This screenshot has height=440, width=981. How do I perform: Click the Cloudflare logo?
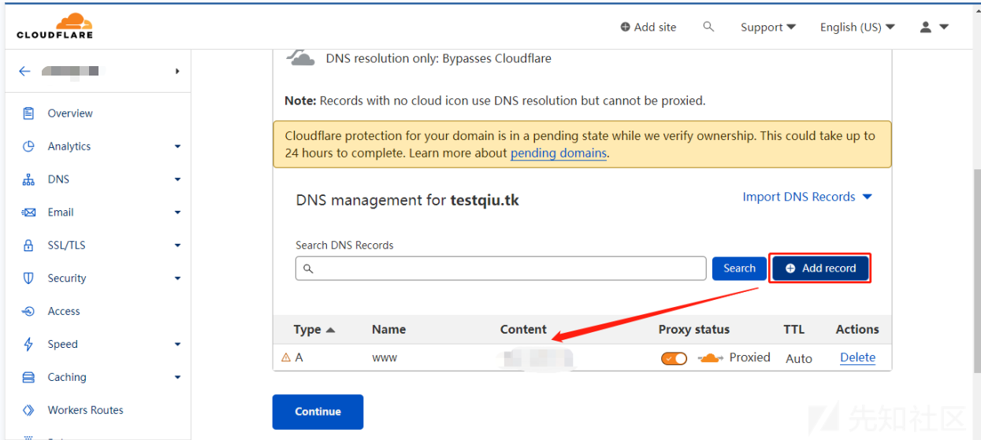coord(54,26)
